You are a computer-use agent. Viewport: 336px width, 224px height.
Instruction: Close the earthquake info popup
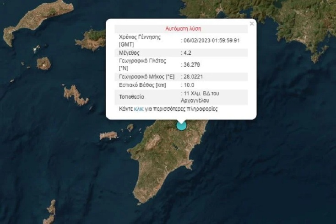pyautogui.click(x=252, y=23)
